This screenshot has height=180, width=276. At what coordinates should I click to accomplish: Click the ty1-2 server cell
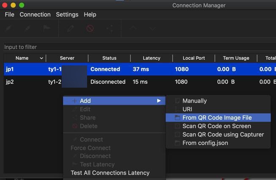[55, 82]
